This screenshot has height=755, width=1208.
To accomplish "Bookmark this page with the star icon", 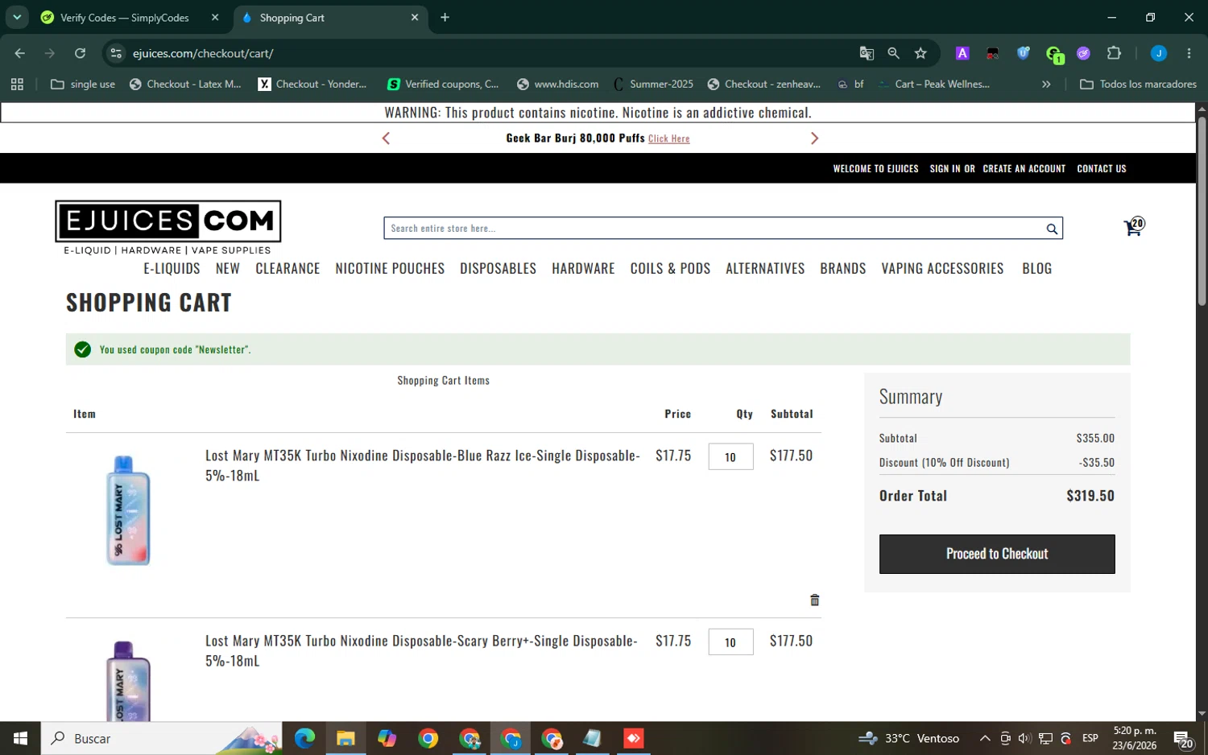I will point(920,53).
